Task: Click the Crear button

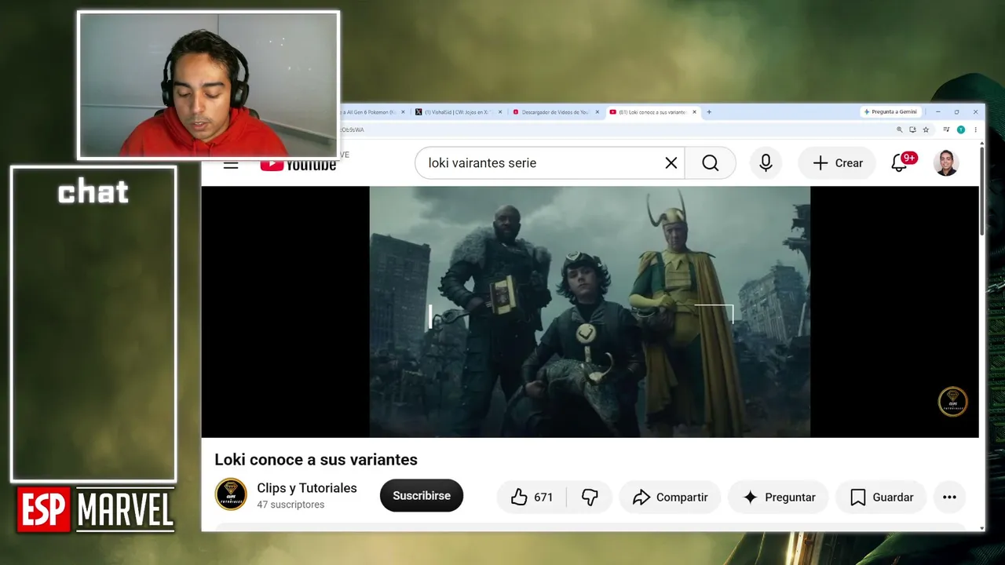Action: tap(837, 163)
